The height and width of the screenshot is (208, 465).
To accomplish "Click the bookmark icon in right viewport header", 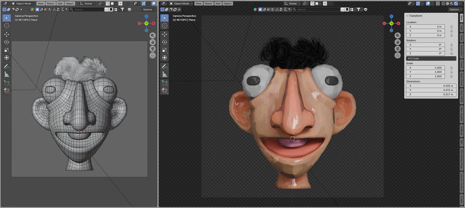I will click(x=347, y=9).
